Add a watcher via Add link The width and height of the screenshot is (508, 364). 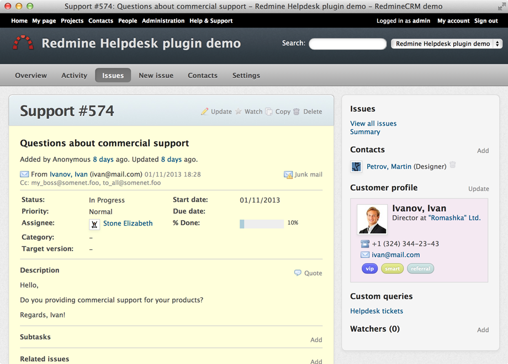483,330
